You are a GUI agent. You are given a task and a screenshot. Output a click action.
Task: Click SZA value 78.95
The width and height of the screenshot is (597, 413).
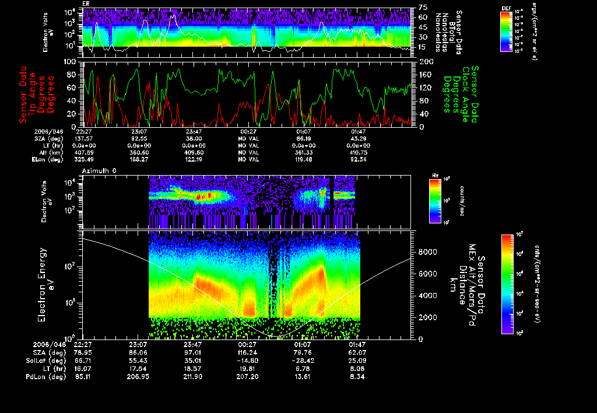point(82,352)
